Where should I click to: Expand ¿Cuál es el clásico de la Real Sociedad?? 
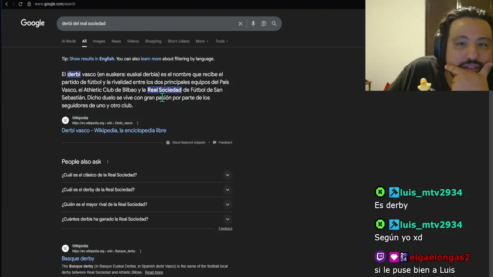pyautogui.click(x=147, y=175)
